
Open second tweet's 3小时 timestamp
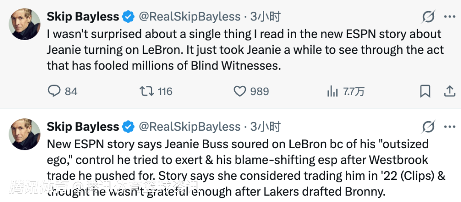[x=265, y=127]
